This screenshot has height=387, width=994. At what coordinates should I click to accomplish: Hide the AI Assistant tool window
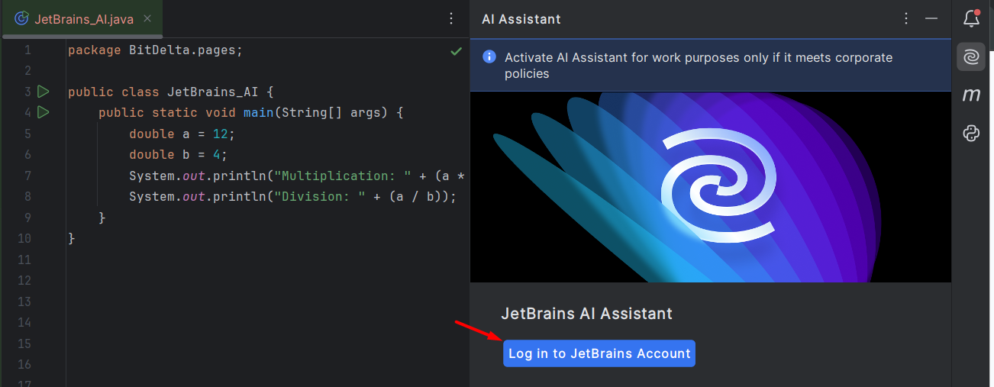(x=931, y=18)
